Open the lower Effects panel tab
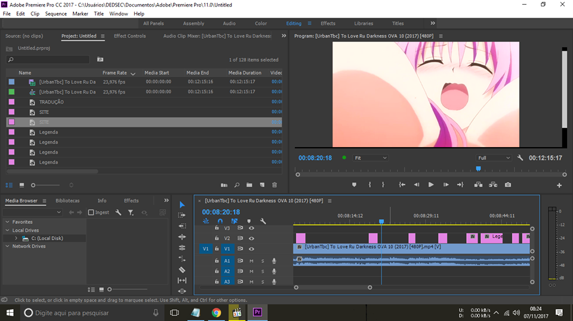 click(131, 201)
